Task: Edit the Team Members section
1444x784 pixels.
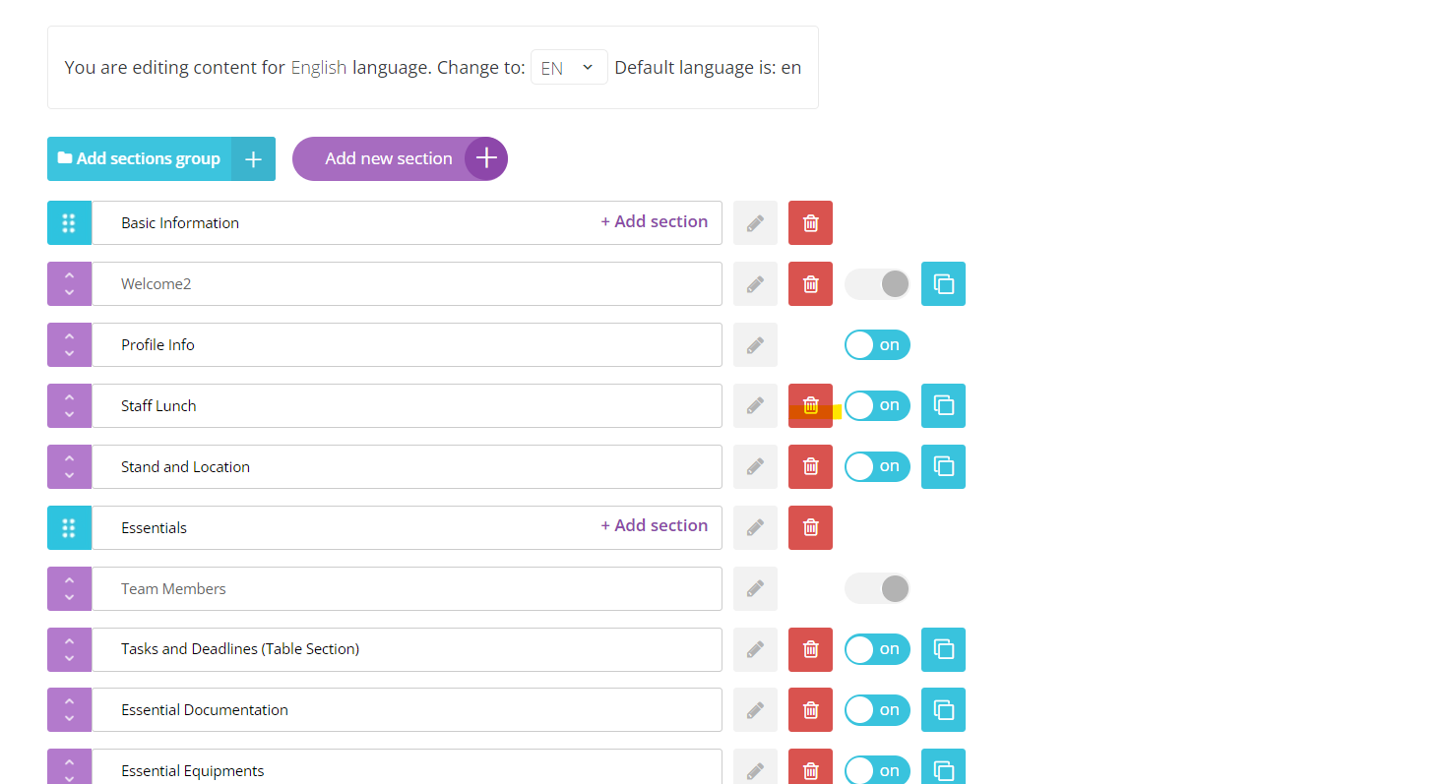Action: 755,589
